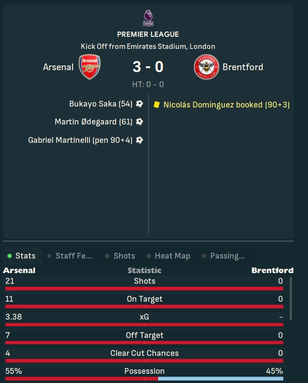The width and height of the screenshot is (308, 383).
Task: Click the goal ball icon beside Gabriel Martinelli
Action: 139,140
